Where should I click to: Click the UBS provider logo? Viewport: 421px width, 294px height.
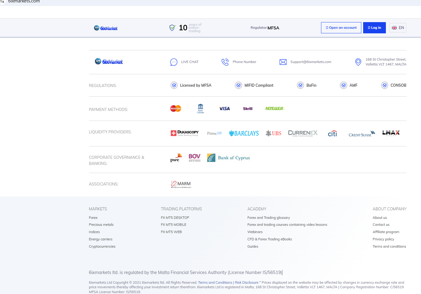[273, 133]
